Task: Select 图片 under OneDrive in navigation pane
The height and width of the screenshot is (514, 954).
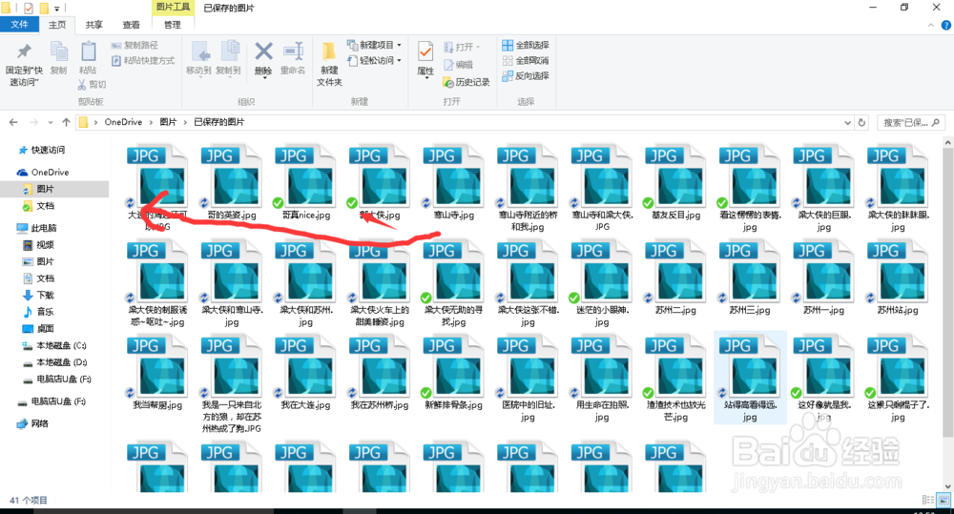Action: coord(45,189)
